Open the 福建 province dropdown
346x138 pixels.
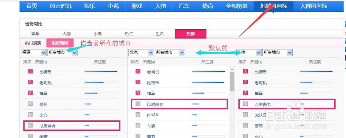[x=34, y=52]
